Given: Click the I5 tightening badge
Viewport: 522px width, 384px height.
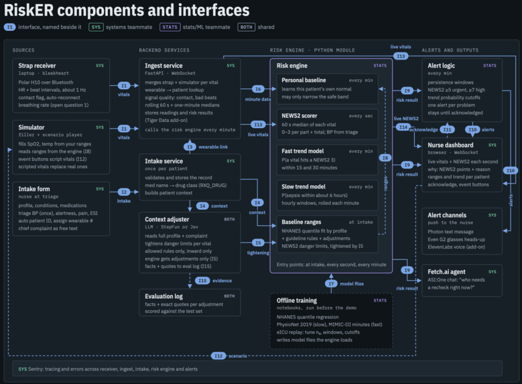Looking at the screenshot, I should [x=258, y=243].
